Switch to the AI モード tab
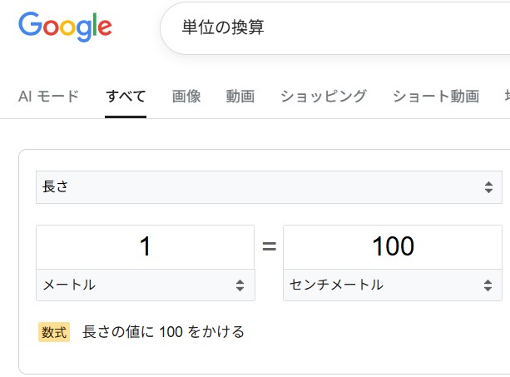 [x=48, y=96]
